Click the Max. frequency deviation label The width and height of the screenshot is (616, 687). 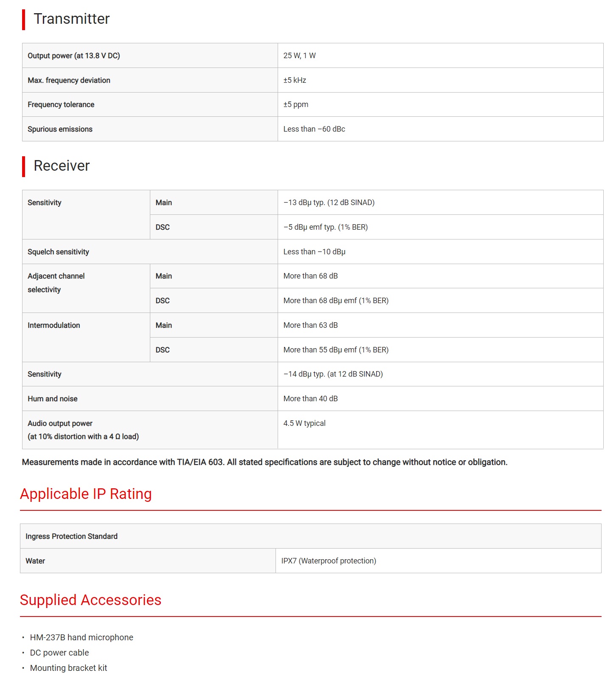click(69, 80)
